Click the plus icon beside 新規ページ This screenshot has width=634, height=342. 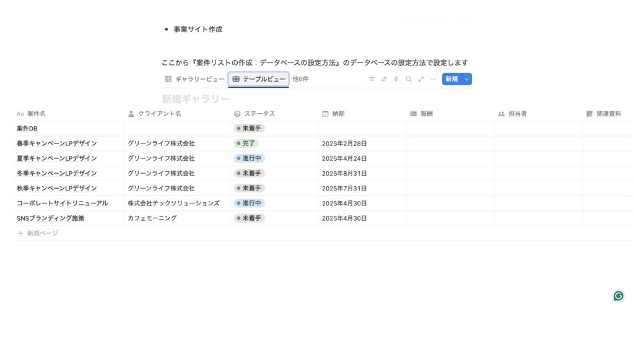pos(20,233)
